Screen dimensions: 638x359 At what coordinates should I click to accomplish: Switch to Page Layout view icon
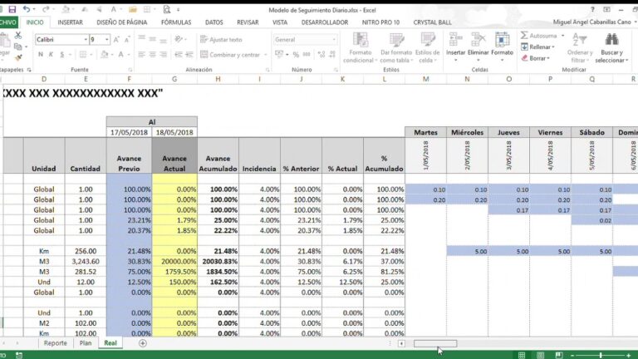[540, 355]
